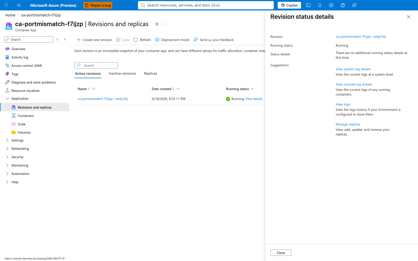Switch to the Replicas tab
The height and width of the screenshot is (261, 418).
(x=150, y=74)
